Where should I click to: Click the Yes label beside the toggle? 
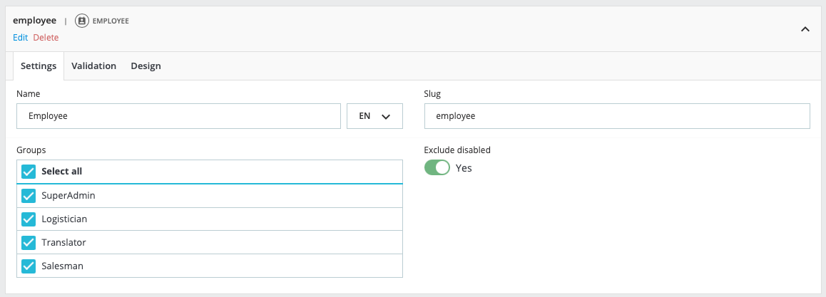click(464, 168)
